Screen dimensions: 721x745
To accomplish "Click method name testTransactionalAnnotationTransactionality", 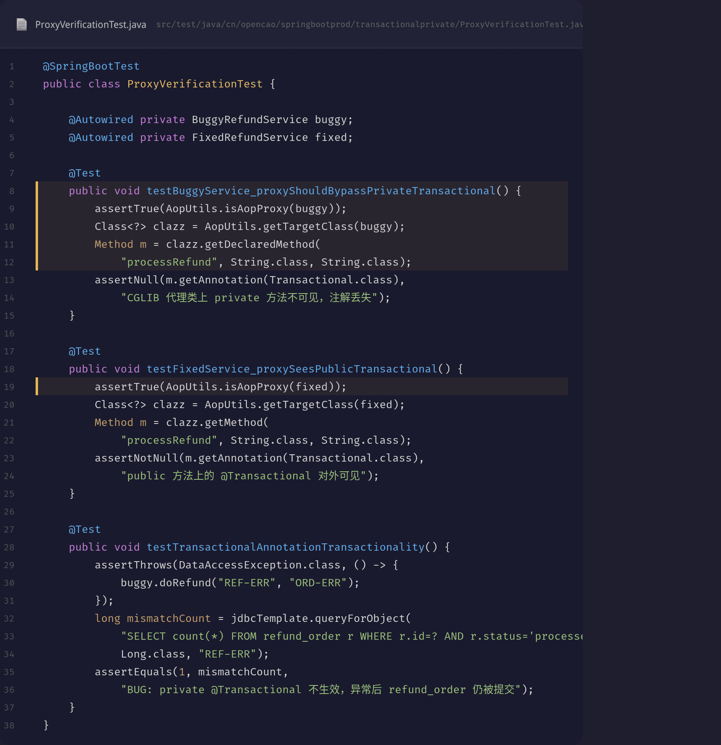I will coord(286,547).
